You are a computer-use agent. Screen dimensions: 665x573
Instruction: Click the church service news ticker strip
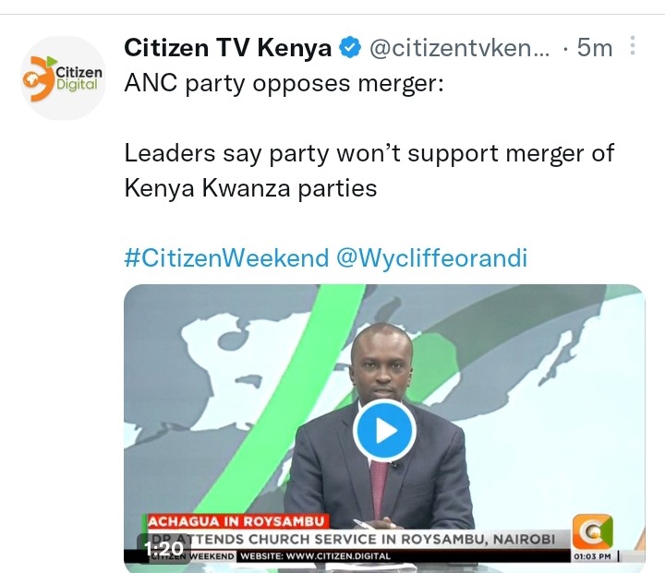352,539
